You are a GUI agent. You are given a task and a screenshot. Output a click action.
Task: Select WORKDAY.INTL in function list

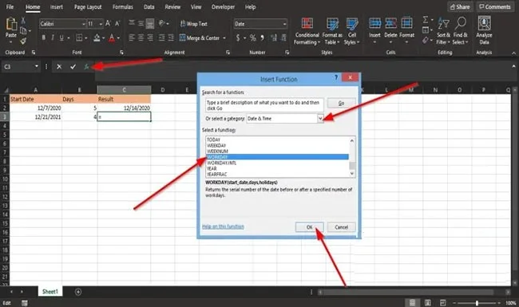[x=222, y=163]
